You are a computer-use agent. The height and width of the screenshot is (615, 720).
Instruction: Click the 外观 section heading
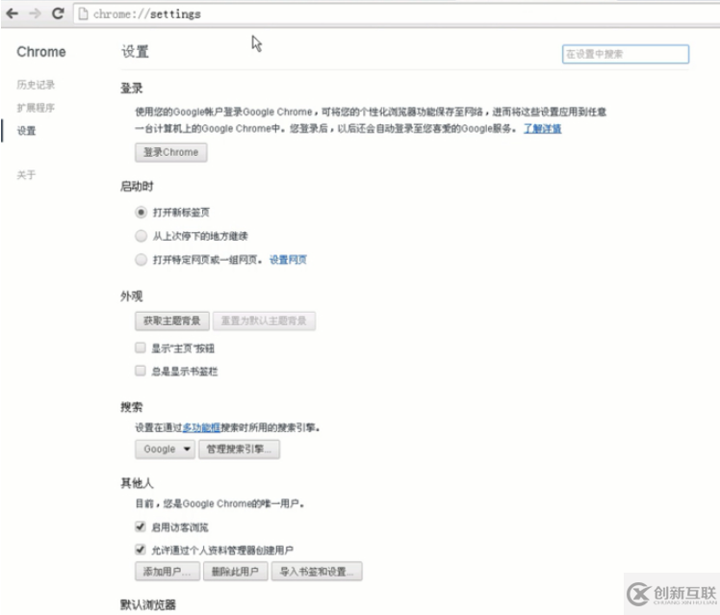tap(131, 296)
